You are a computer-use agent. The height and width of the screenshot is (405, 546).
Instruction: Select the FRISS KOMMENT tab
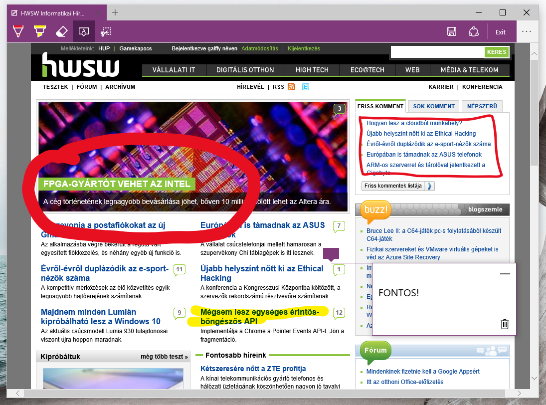click(380, 106)
